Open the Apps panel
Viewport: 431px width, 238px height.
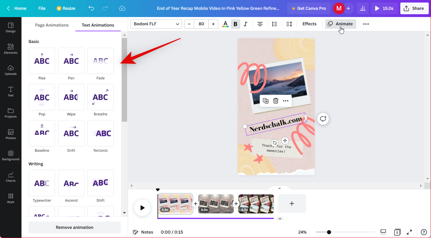pos(10,198)
